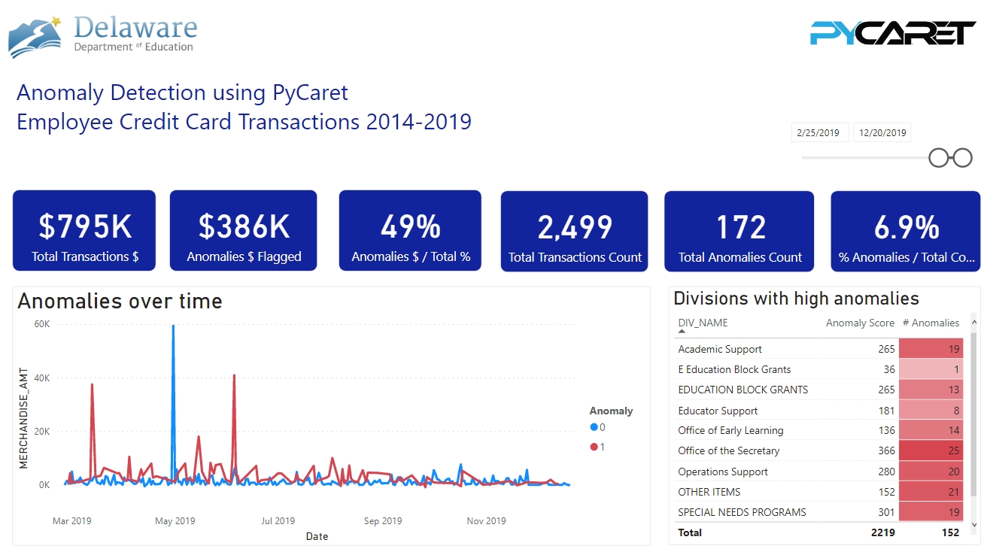This screenshot has height=555, width=987.
Task: Click the Total Anomalies Count card
Action: pyautogui.click(x=739, y=231)
